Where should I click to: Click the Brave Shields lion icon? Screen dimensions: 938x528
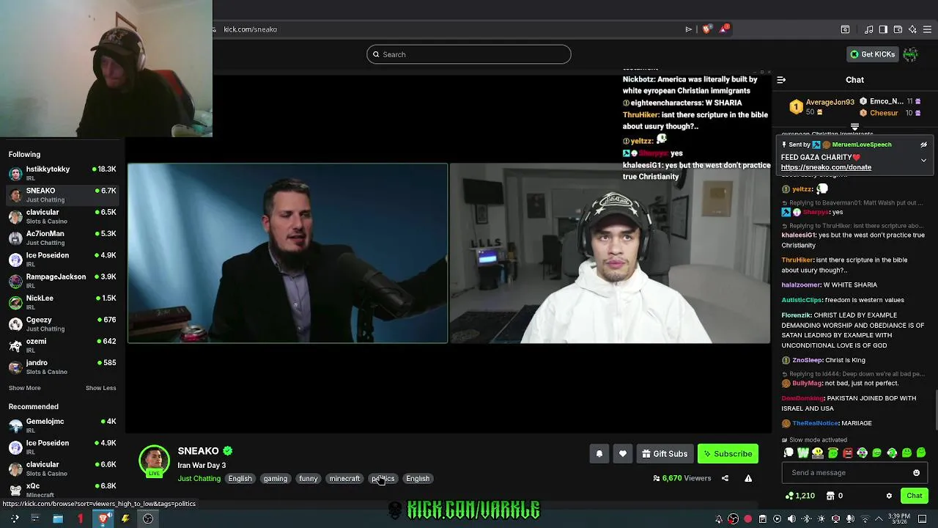(706, 29)
